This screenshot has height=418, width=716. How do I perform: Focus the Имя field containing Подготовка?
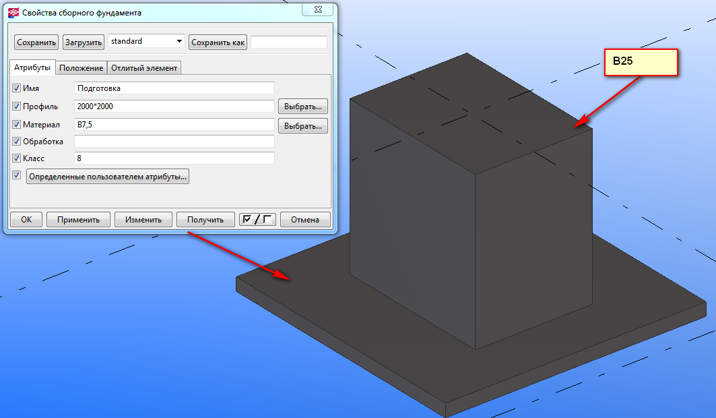[174, 88]
